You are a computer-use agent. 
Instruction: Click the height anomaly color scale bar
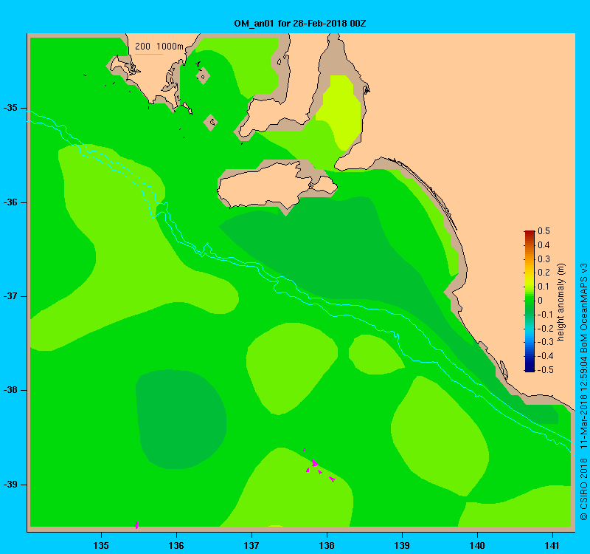pos(530,301)
